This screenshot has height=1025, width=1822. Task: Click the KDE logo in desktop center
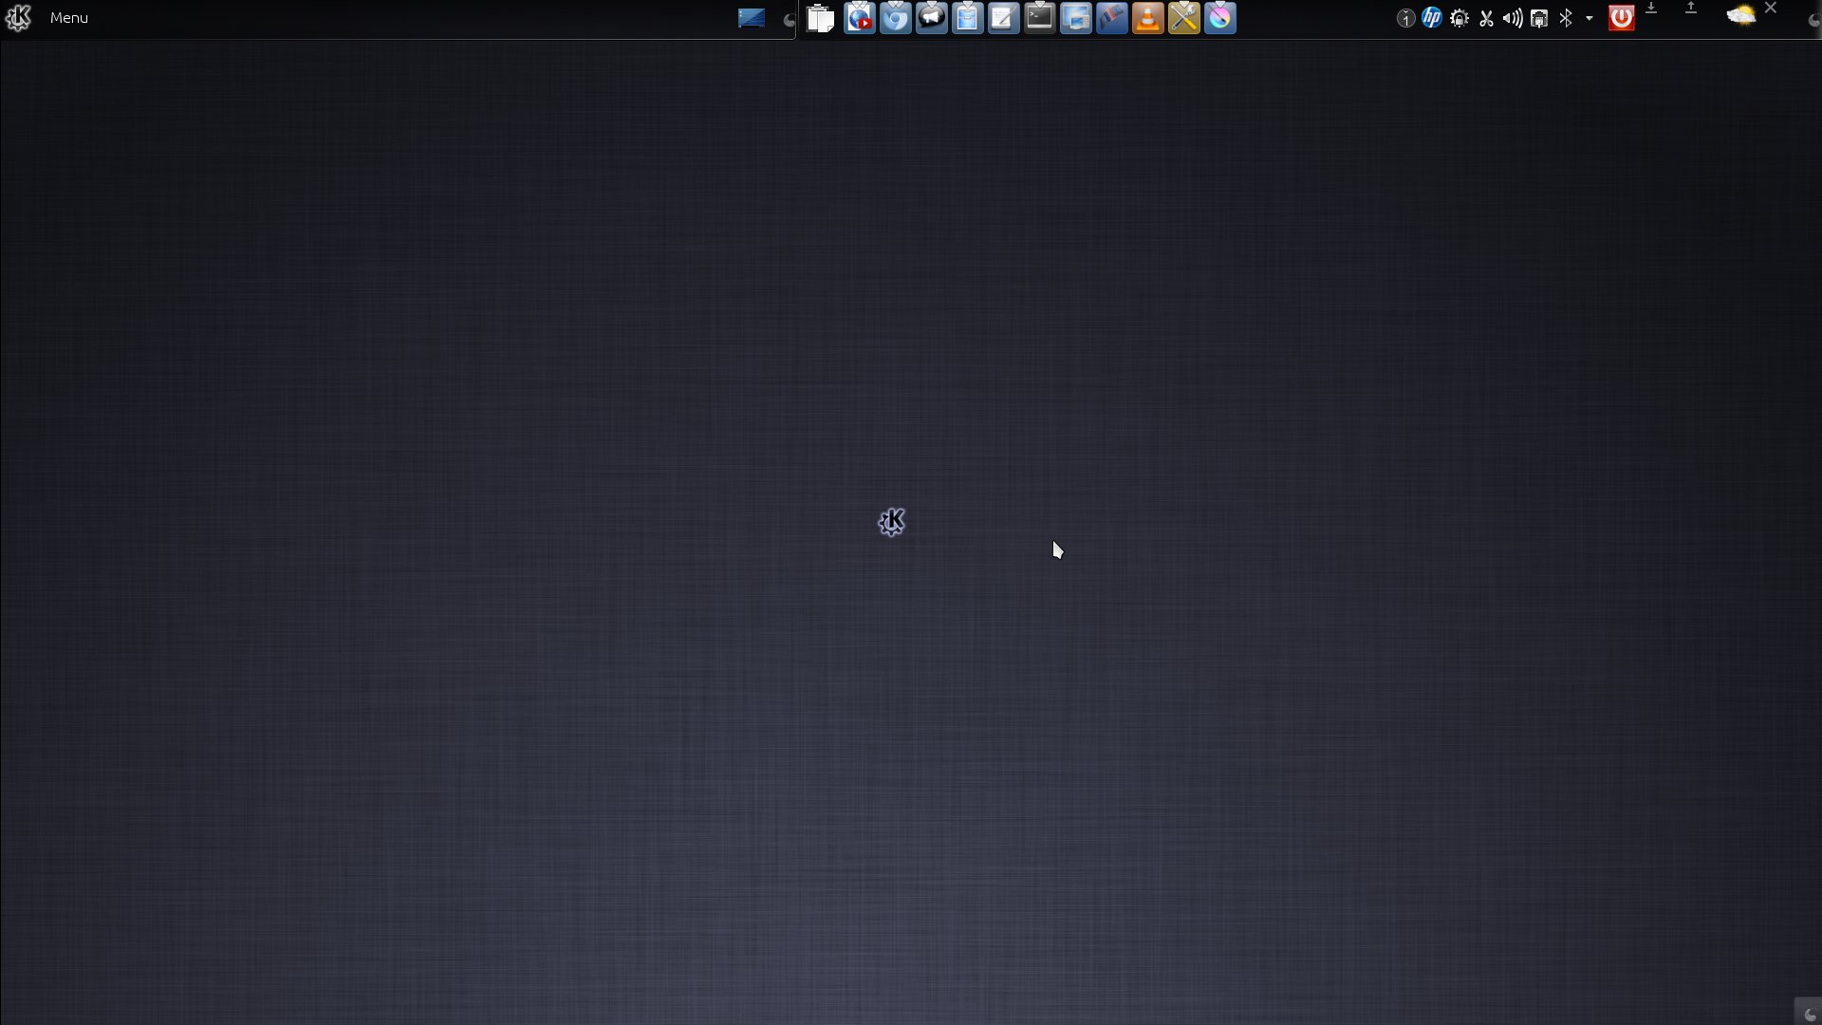[x=892, y=522]
